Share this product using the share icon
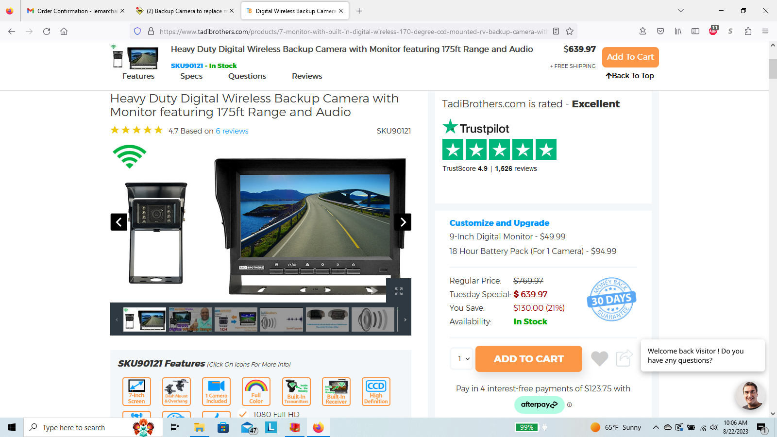 (624, 358)
